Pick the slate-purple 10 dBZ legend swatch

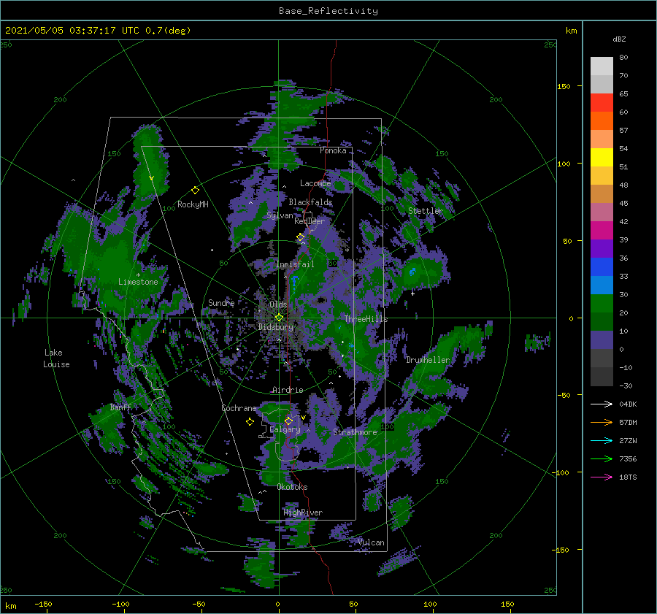[602, 340]
